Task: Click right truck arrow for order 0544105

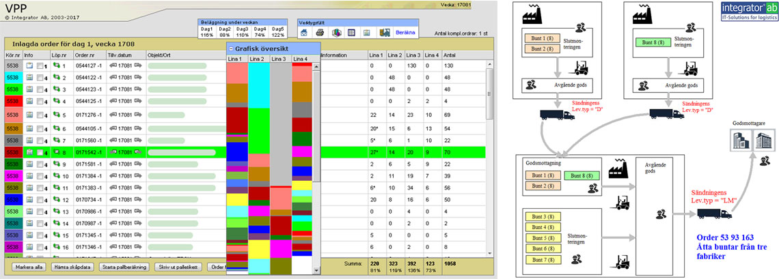Action: pos(137,128)
